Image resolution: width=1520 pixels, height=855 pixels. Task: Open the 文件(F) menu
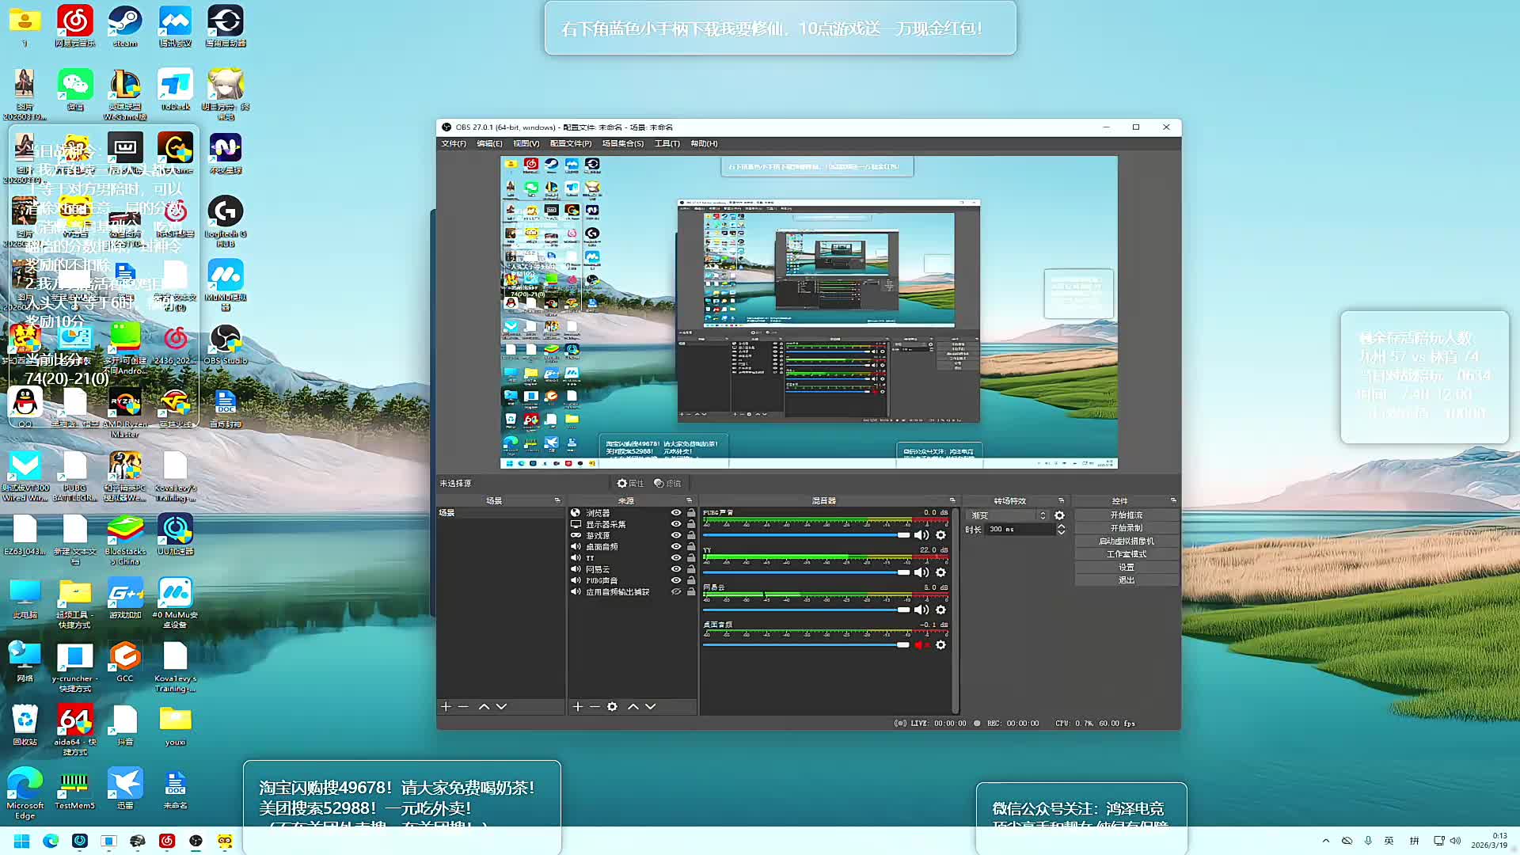coord(453,143)
